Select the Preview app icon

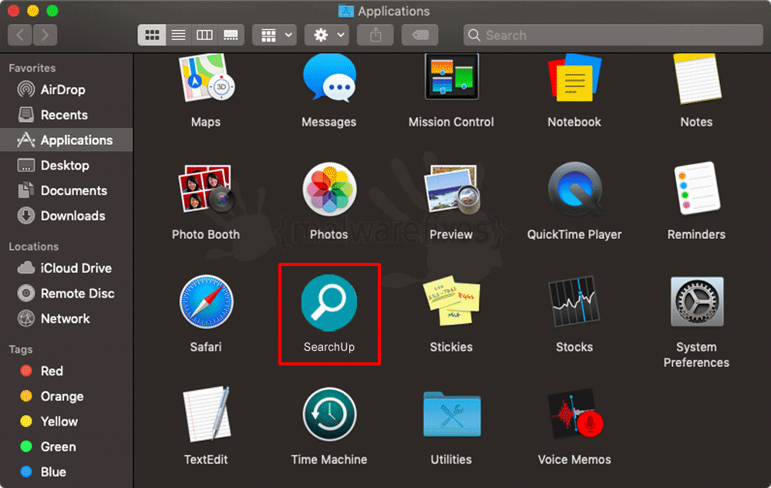pos(451,189)
